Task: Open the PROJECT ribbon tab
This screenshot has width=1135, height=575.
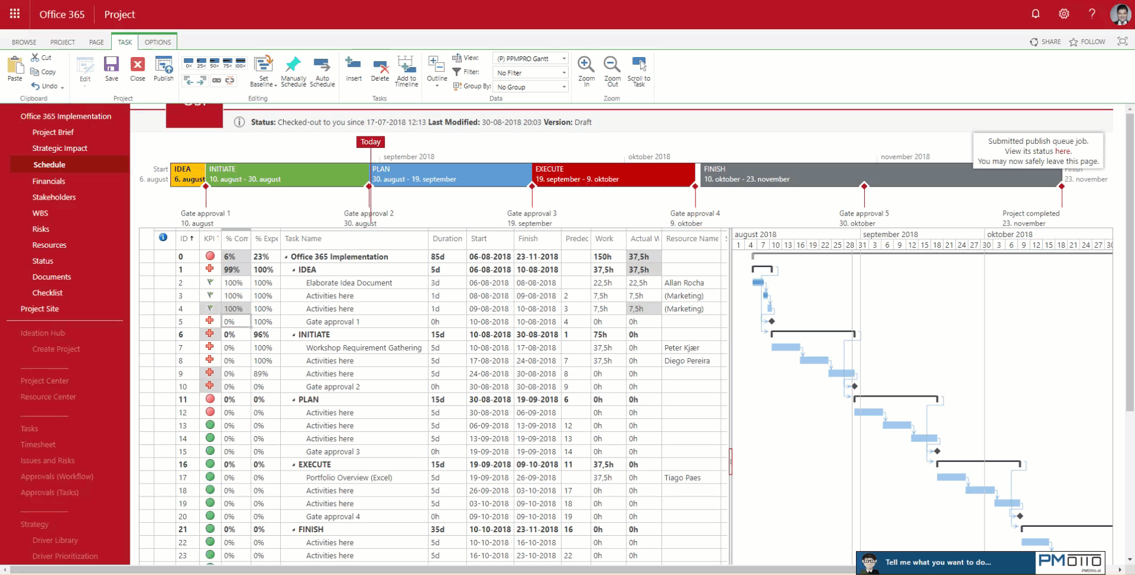Action: coord(62,42)
